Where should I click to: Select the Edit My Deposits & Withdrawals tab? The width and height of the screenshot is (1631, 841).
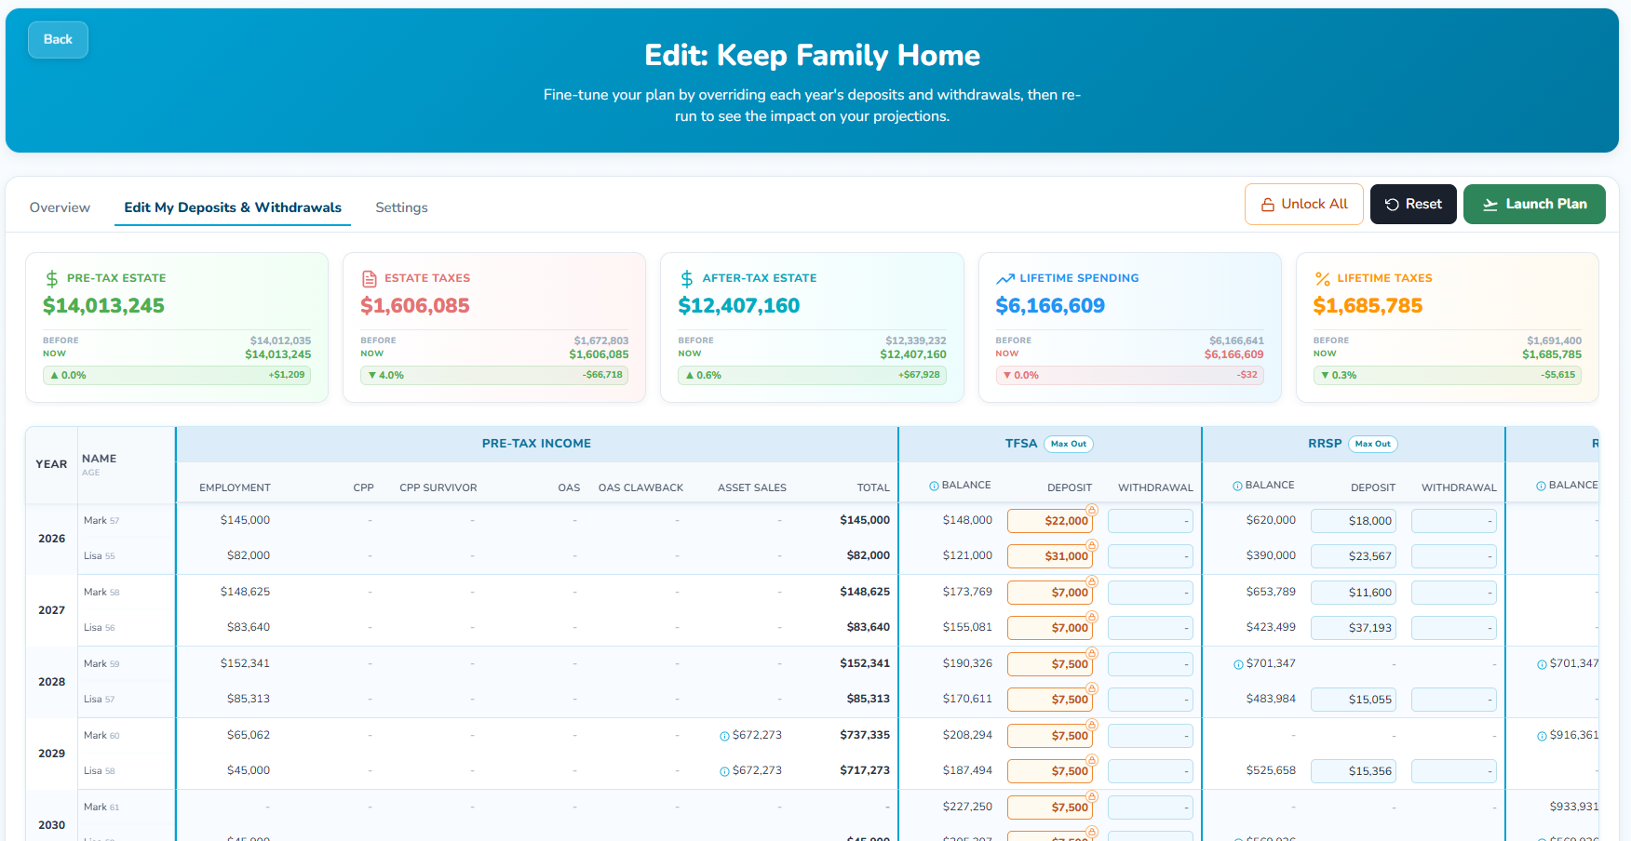click(x=233, y=207)
